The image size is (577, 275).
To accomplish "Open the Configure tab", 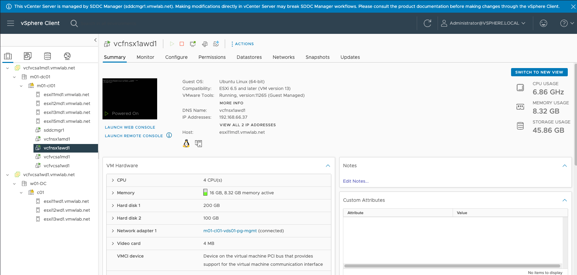I will pos(176,57).
